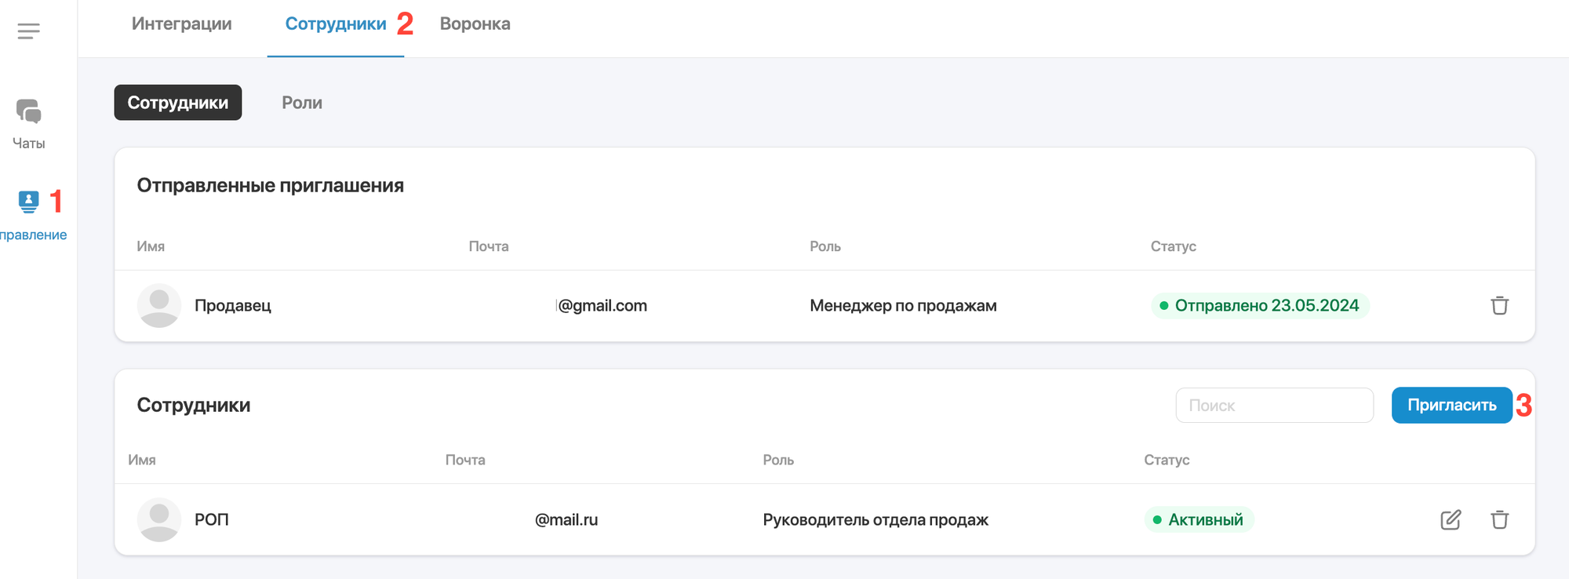Click the Руководитель отдела продаж role text

(876, 519)
